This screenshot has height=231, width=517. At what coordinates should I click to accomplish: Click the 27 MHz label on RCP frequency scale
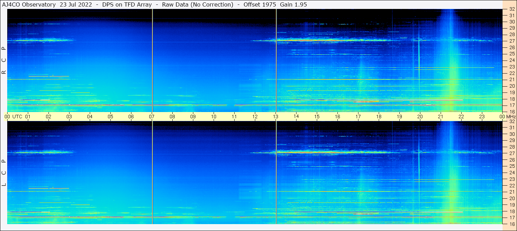point(511,41)
